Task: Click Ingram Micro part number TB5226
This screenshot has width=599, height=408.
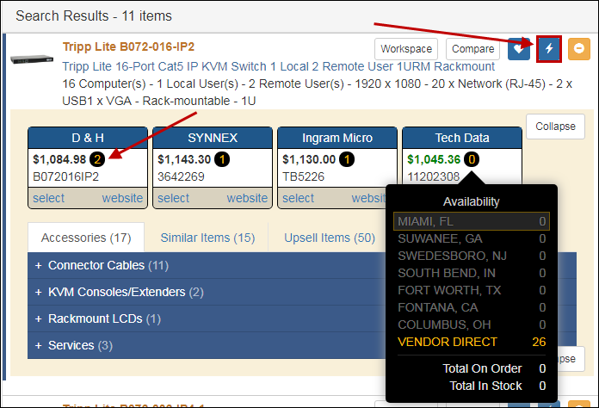Action: tap(303, 176)
